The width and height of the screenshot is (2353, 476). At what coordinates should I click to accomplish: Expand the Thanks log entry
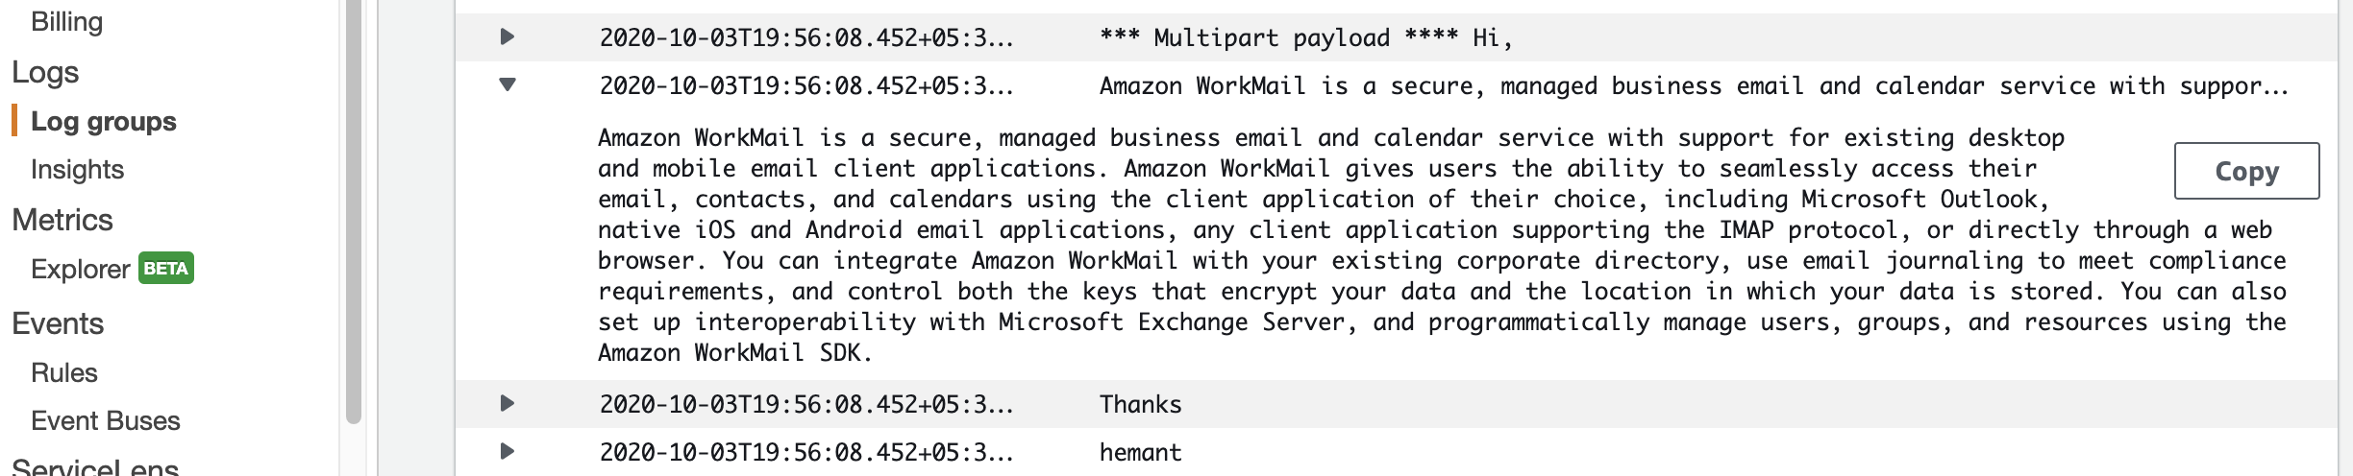(x=508, y=403)
